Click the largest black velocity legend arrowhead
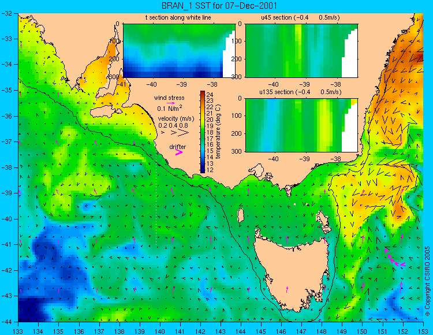433x335 pixels. pyautogui.click(x=184, y=133)
